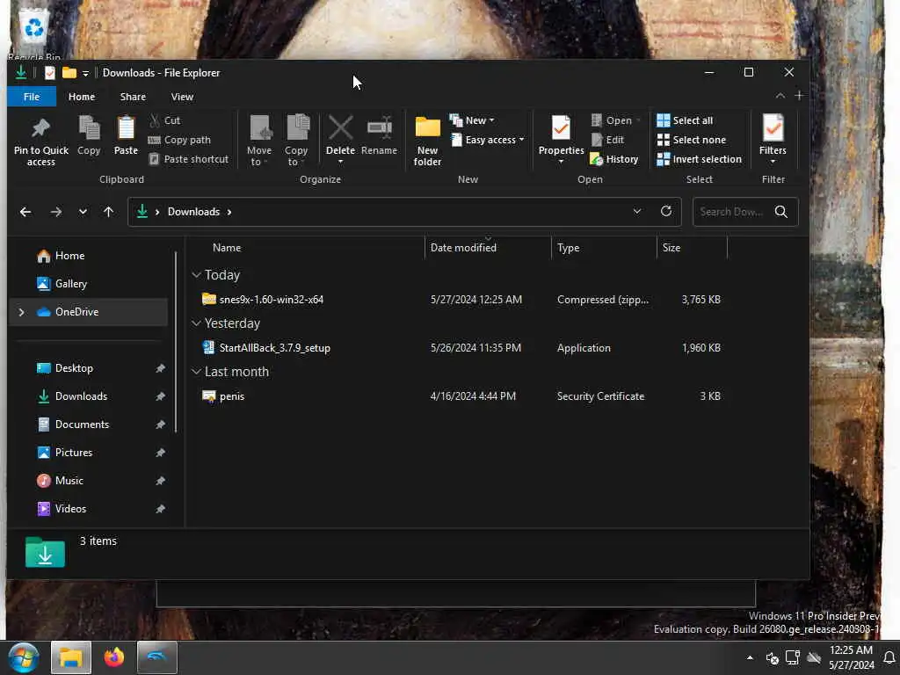The image size is (900, 675).
Task: Create a New folder from ribbon
Action: pos(428,141)
